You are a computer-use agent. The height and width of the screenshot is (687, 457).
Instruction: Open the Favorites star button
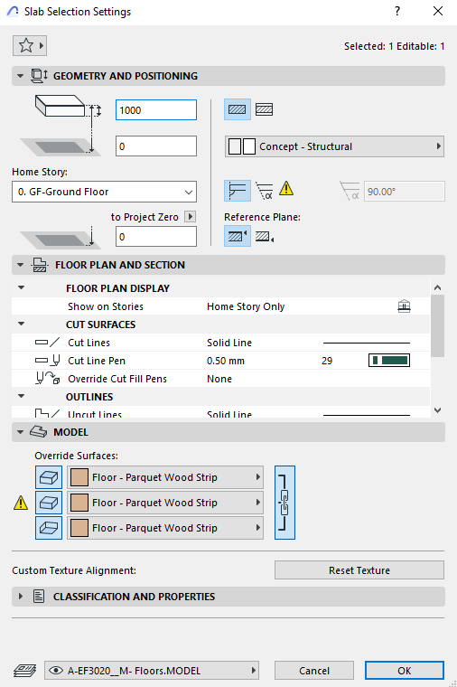tap(29, 45)
